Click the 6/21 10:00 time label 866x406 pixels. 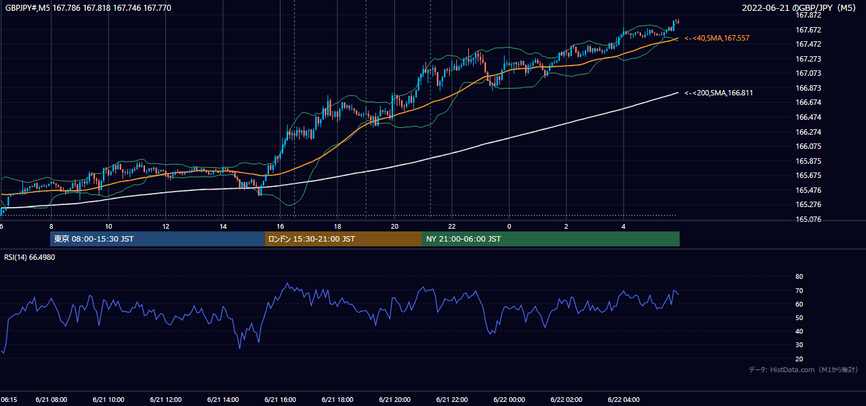[x=108, y=400]
